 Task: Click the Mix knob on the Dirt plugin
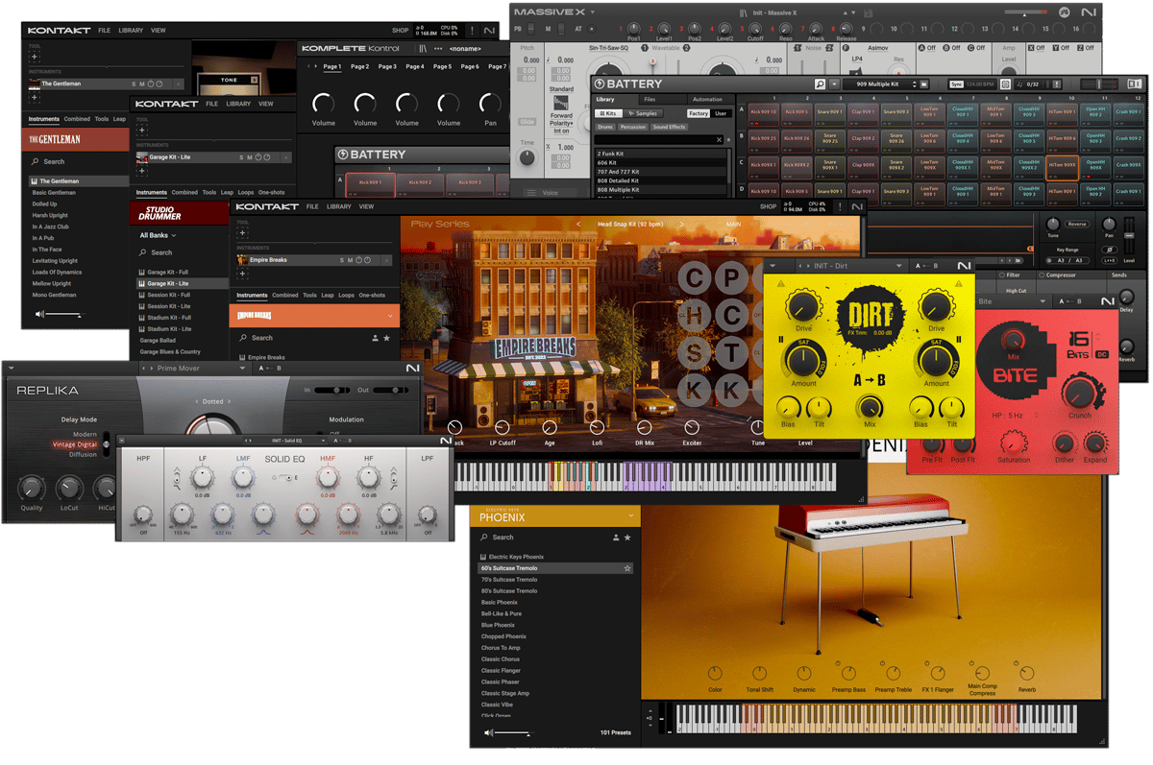click(870, 407)
